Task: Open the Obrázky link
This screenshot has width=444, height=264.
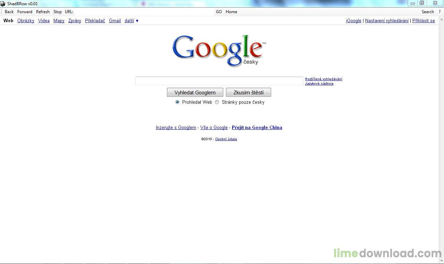Action: [x=26, y=21]
